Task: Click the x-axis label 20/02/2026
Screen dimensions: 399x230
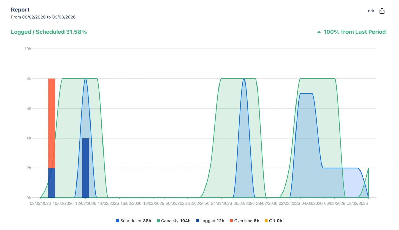Action: (x=176, y=203)
